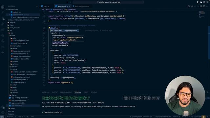
Task: Click the Split Editor Right icon
Action: [204, 6]
